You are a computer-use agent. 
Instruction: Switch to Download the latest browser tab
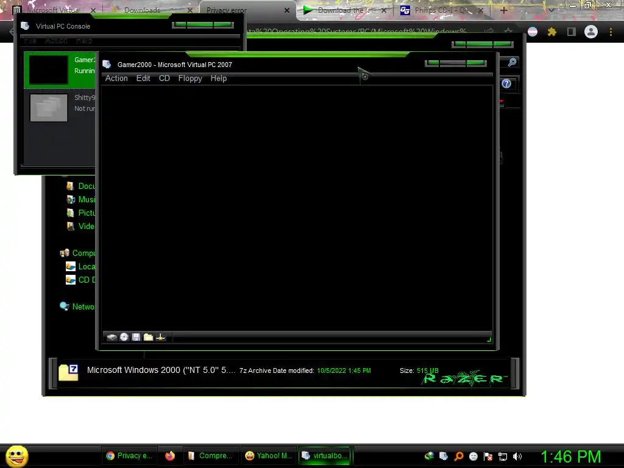pyautogui.click(x=345, y=10)
